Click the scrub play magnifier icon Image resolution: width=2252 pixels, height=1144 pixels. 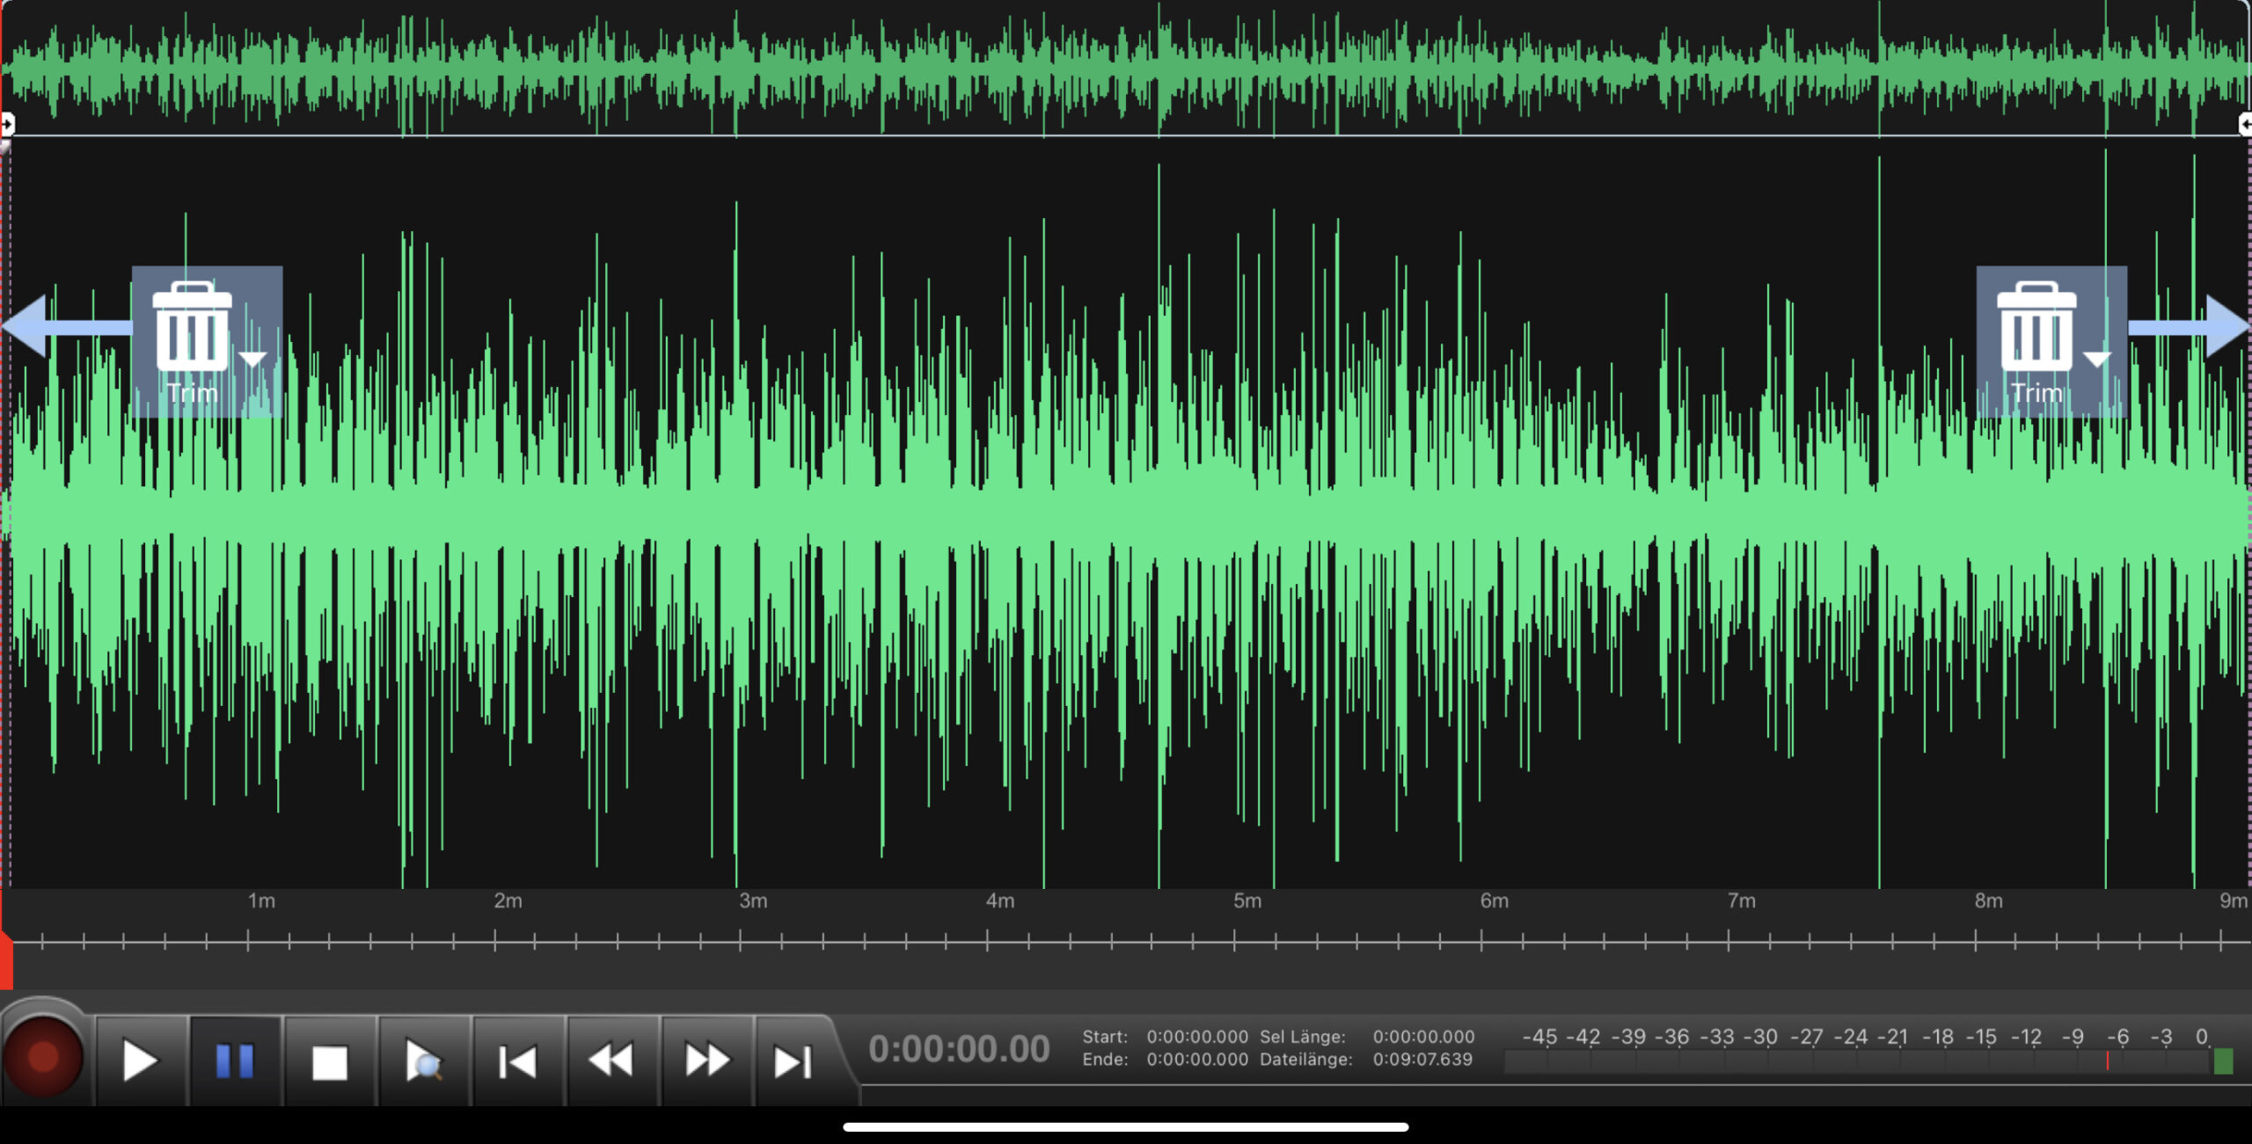[424, 1061]
